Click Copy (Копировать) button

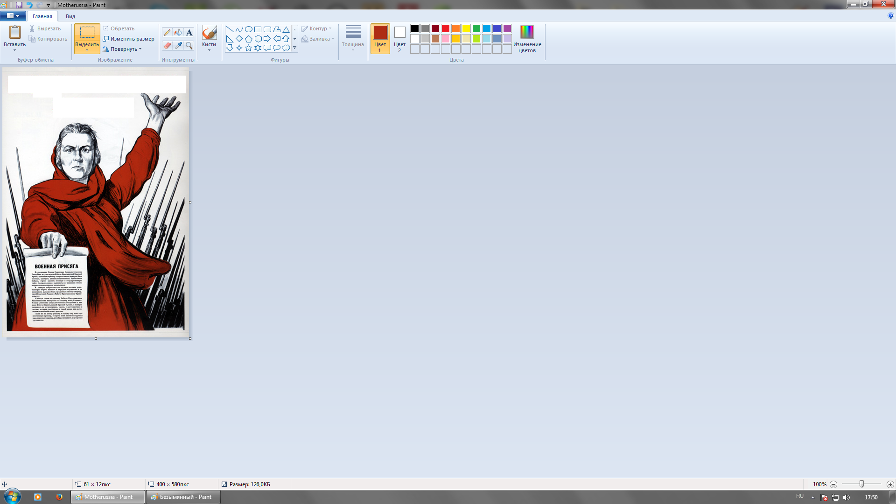(48, 39)
